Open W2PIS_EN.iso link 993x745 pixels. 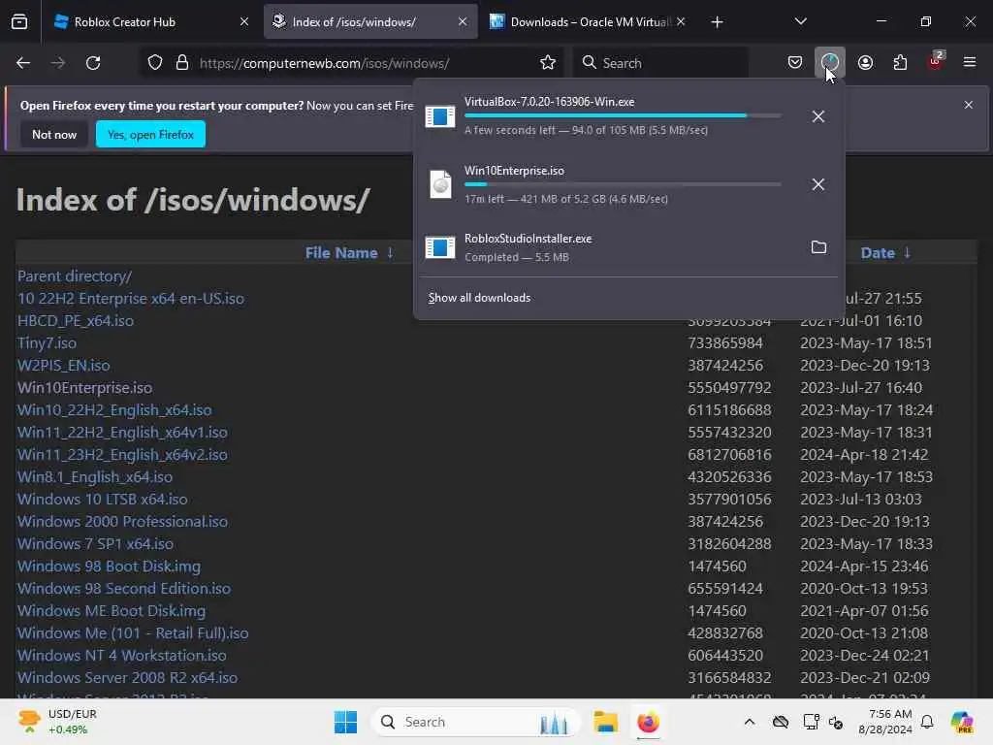(63, 366)
